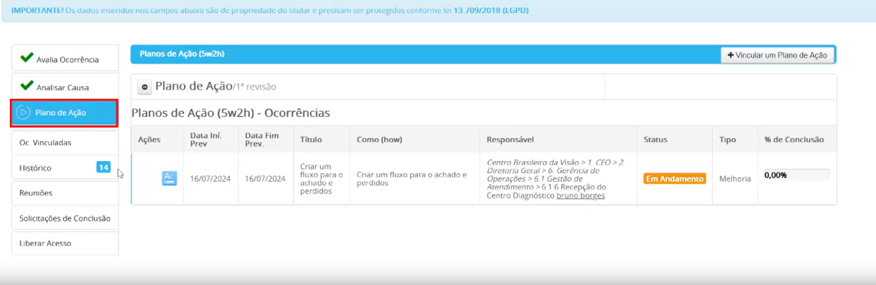Collapse the Plano de Ação 1ª revisão section
This screenshot has height=285, width=876.
(x=145, y=87)
